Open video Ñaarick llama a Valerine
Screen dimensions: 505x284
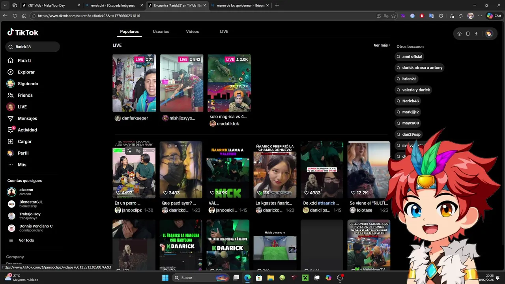point(228,170)
